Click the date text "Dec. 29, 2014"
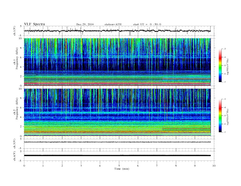 [85, 24]
